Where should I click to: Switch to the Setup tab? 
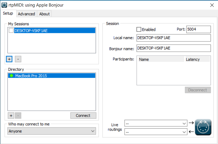pos(8,13)
